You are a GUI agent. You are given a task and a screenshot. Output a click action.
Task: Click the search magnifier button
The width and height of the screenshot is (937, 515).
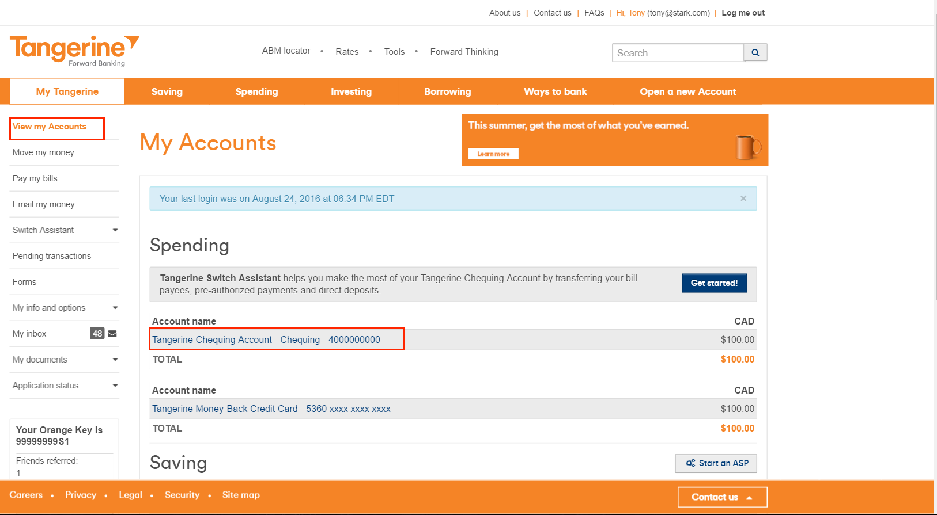755,52
